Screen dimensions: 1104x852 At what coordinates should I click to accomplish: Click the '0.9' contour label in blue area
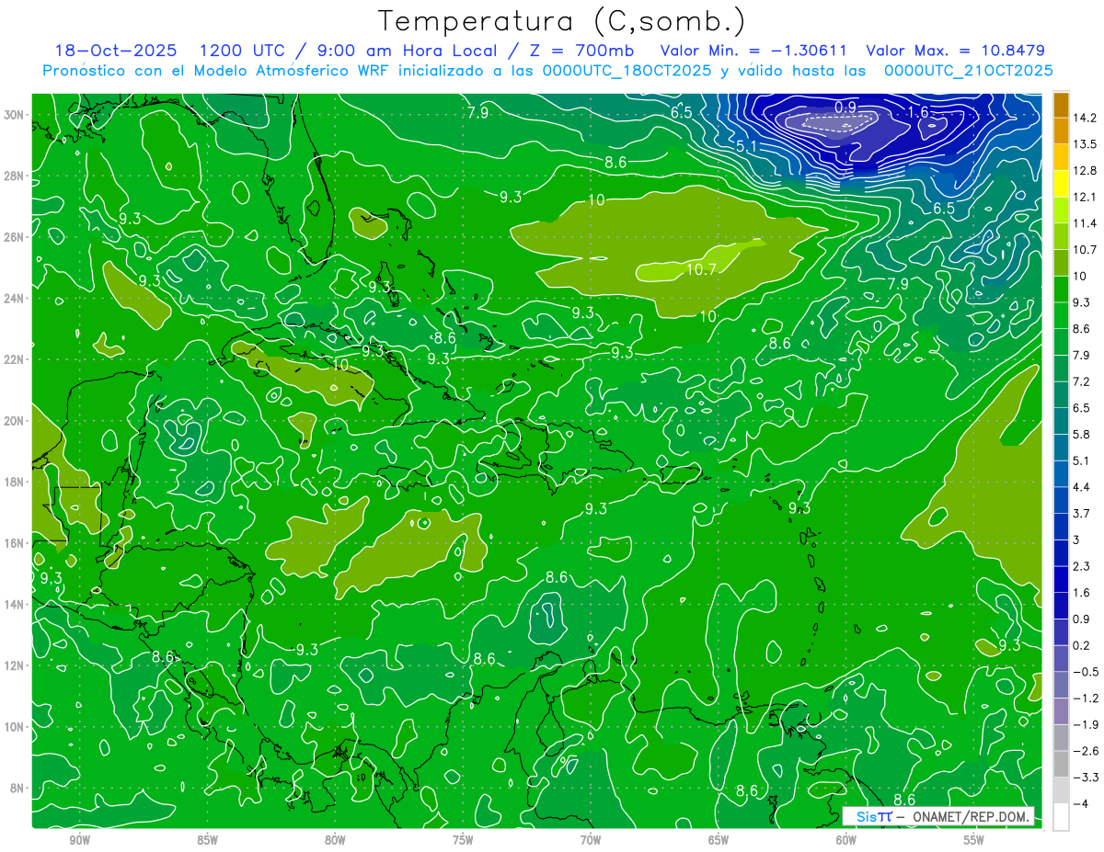(x=845, y=108)
